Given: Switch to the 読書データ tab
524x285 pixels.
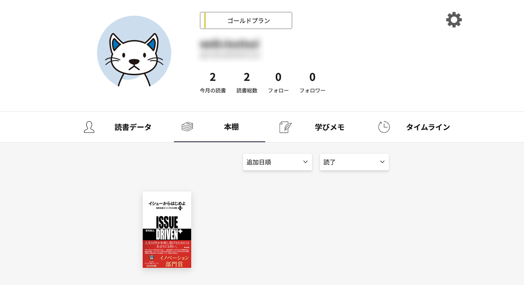Looking at the screenshot, I should tap(118, 127).
